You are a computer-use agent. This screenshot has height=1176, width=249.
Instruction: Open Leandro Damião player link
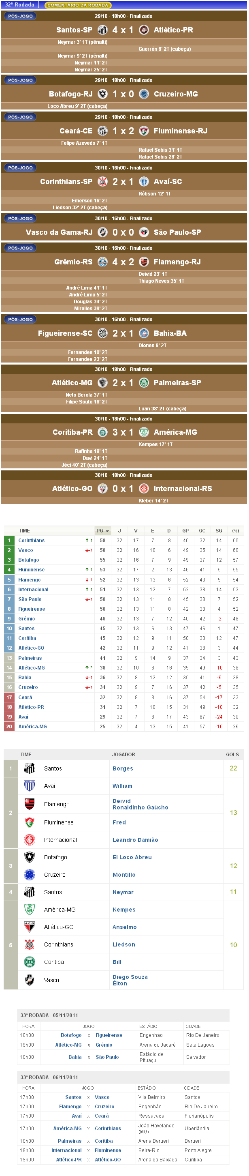[135, 839]
